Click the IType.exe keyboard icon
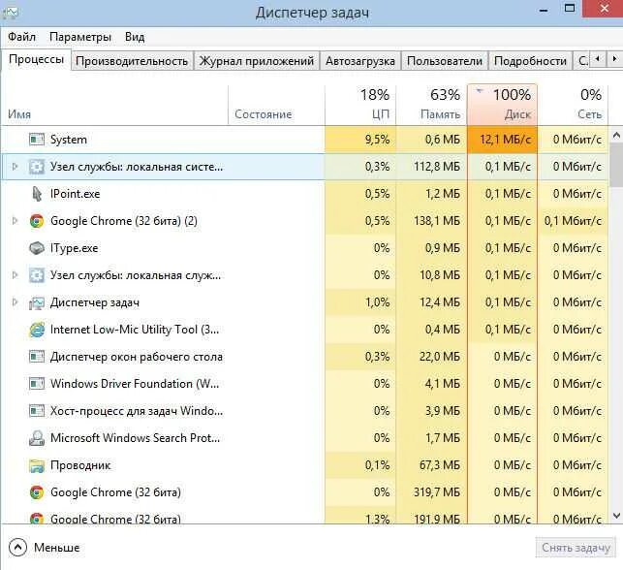623x570 pixels. tap(37, 248)
